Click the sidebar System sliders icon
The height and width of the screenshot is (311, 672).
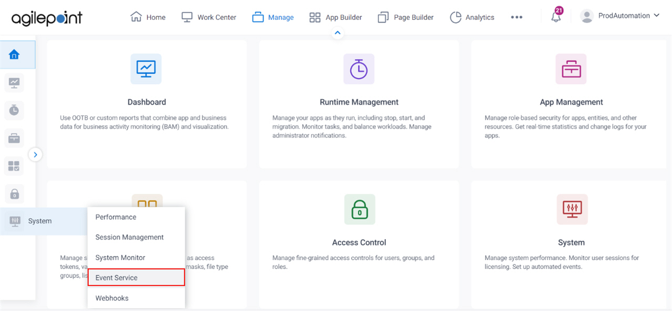pos(14,221)
